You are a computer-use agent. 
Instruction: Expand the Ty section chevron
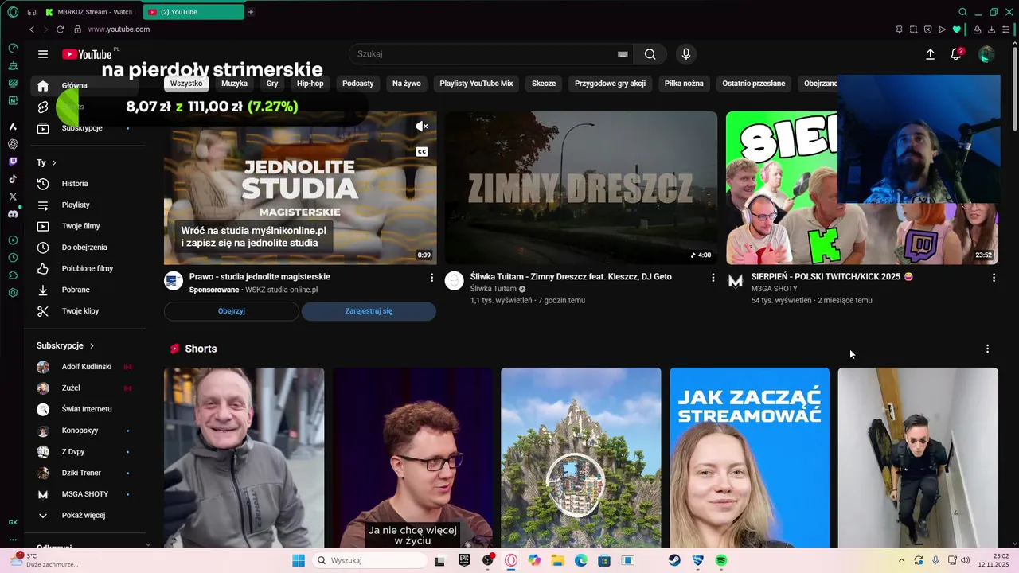(x=54, y=163)
